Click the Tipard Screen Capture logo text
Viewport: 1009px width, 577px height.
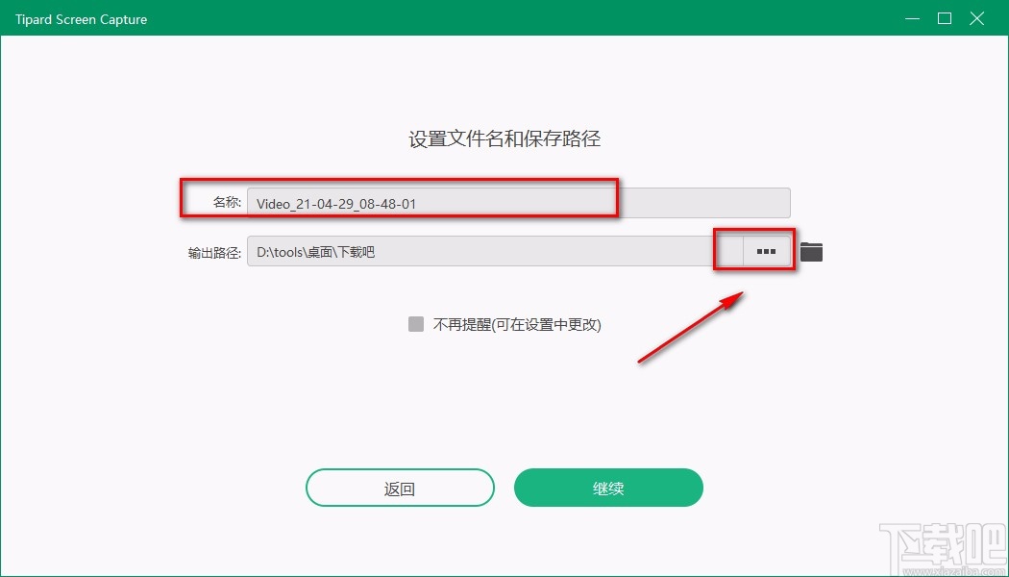tap(81, 18)
